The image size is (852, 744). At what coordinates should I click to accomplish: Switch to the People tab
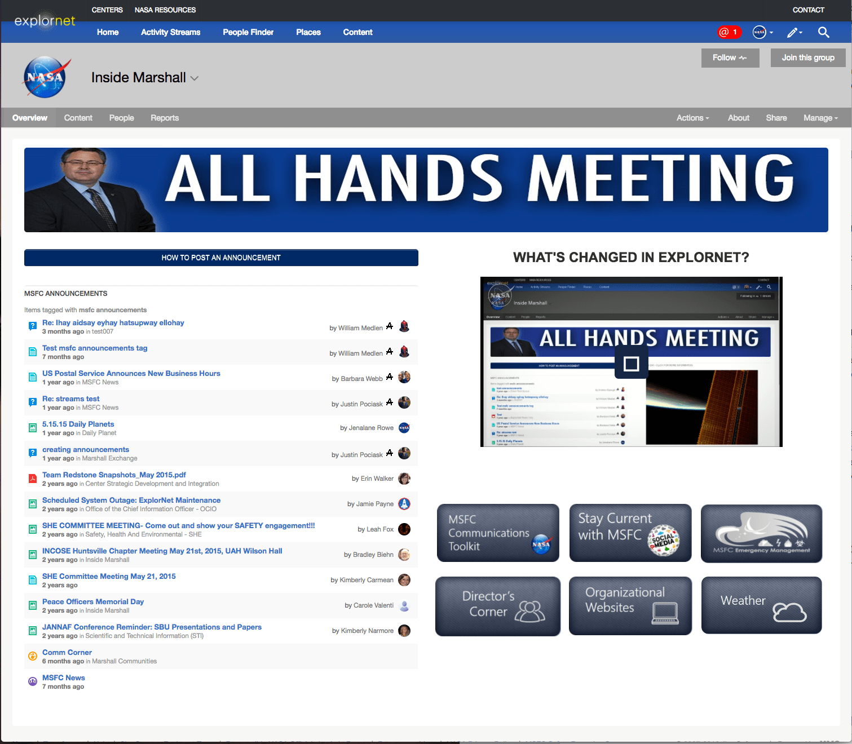(121, 118)
